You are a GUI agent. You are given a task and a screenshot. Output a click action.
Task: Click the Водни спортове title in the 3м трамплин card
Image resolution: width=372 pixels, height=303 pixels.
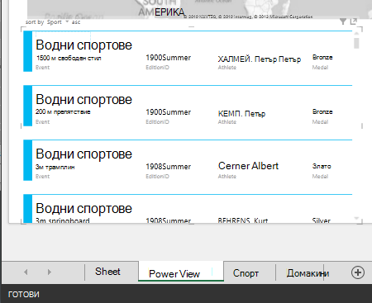click(83, 154)
